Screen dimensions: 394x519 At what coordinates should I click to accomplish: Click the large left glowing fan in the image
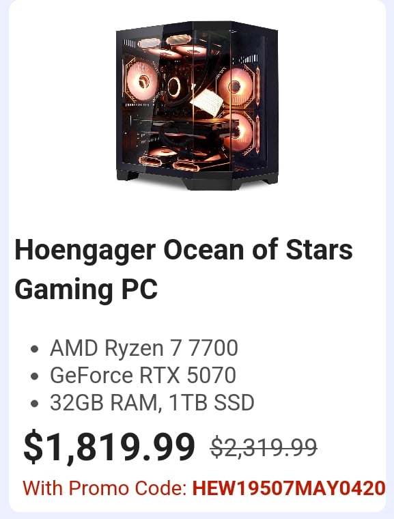[142, 81]
